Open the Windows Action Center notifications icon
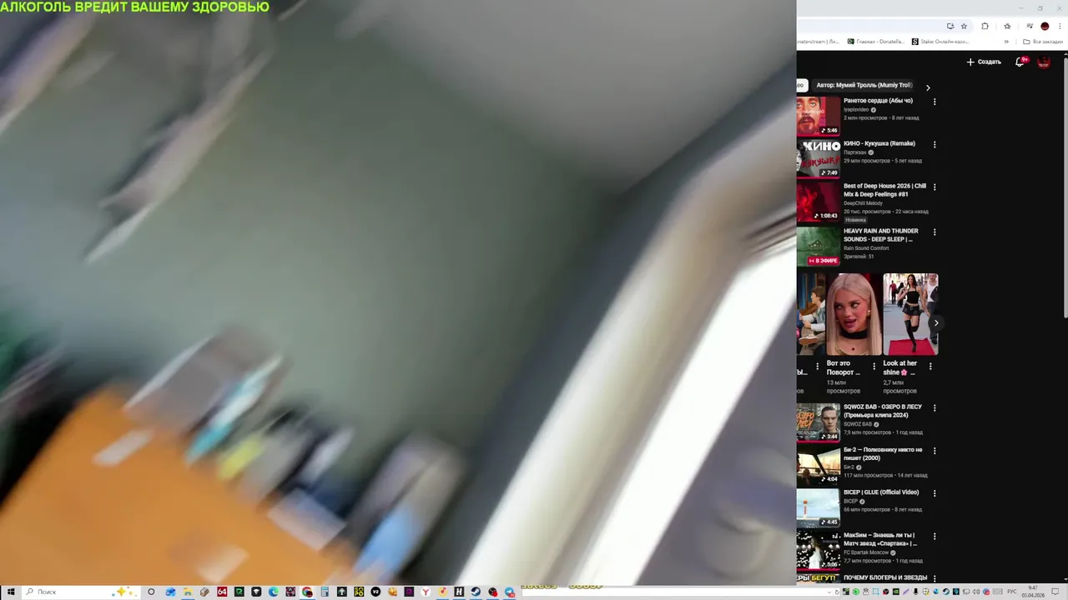Screen dimensions: 1068x600 click(x=1055, y=592)
